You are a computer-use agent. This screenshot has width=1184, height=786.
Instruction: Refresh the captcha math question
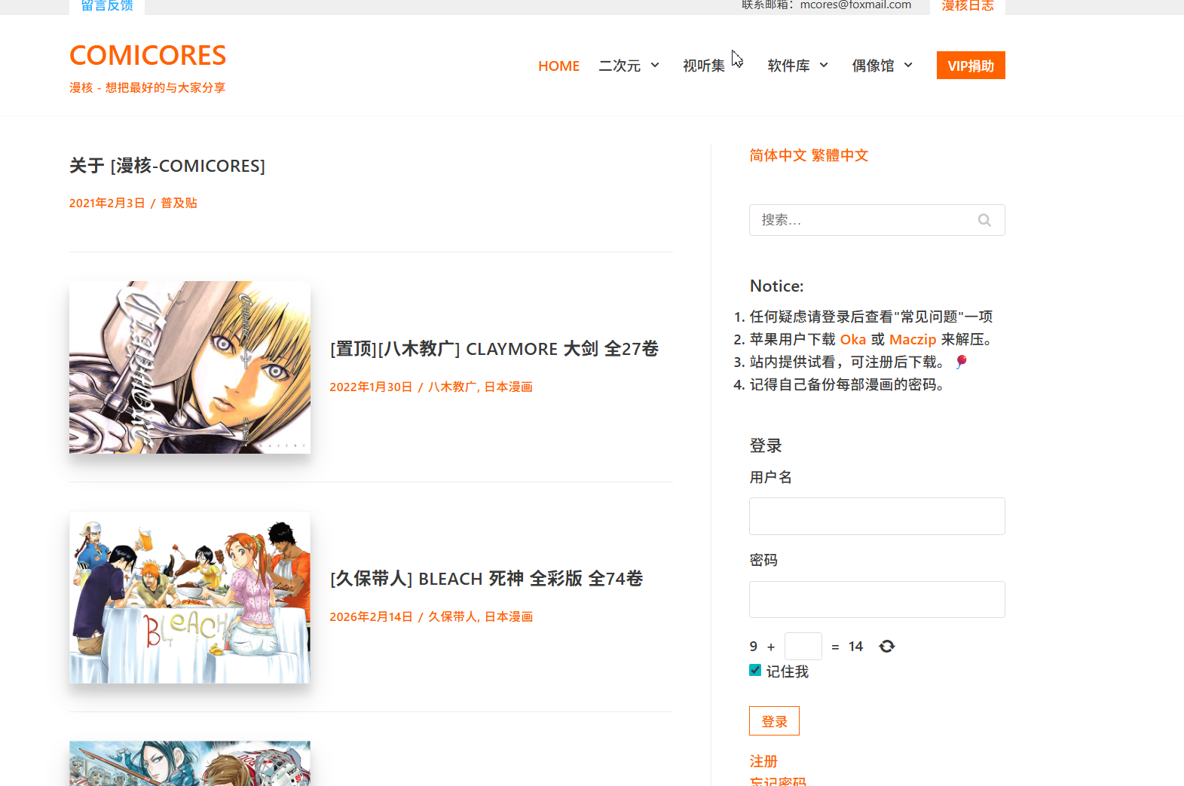887,647
